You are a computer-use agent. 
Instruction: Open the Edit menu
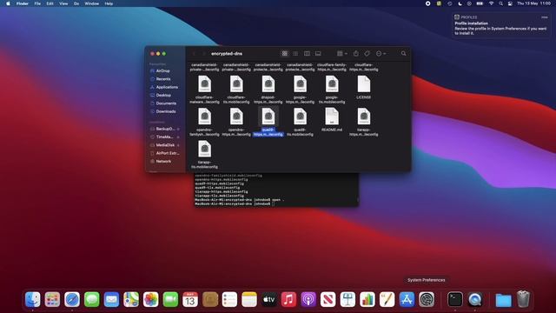click(x=50, y=3)
